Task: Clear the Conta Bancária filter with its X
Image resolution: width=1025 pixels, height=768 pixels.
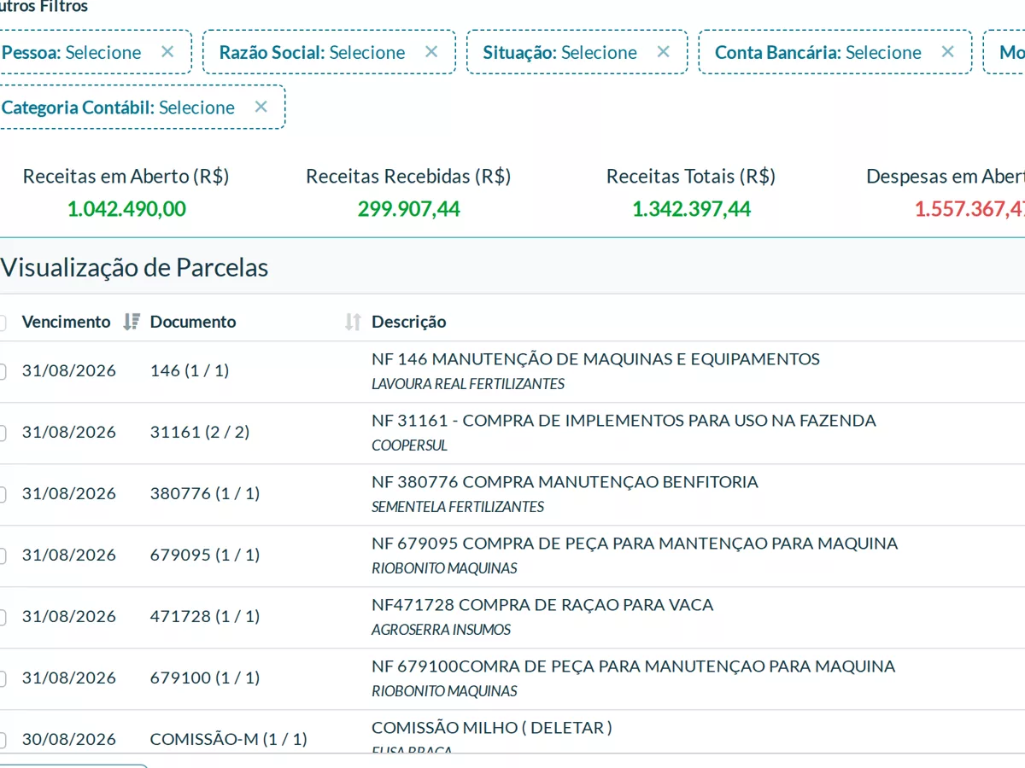Action: click(x=947, y=52)
